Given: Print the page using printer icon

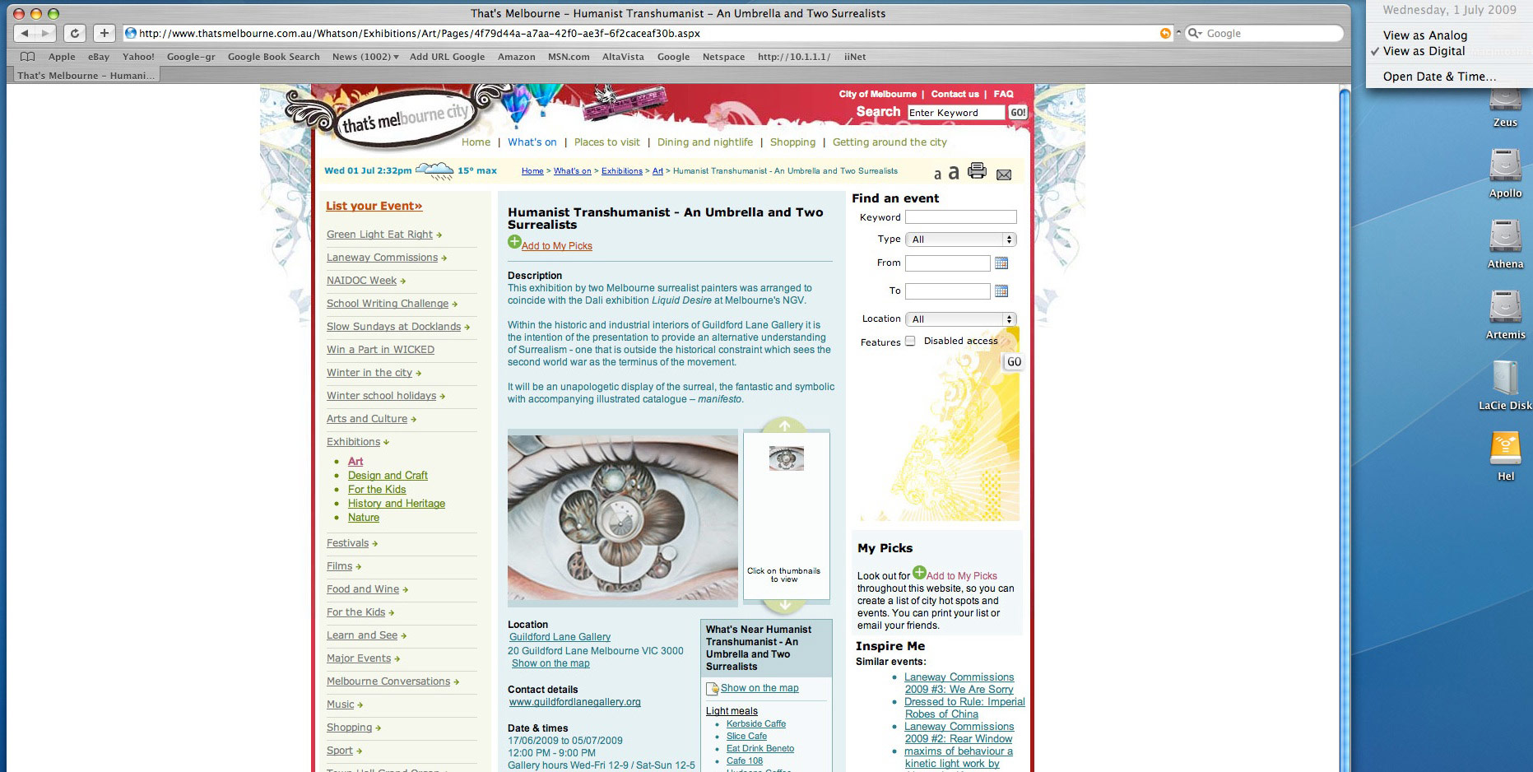Looking at the screenshot, I should 977,170.
